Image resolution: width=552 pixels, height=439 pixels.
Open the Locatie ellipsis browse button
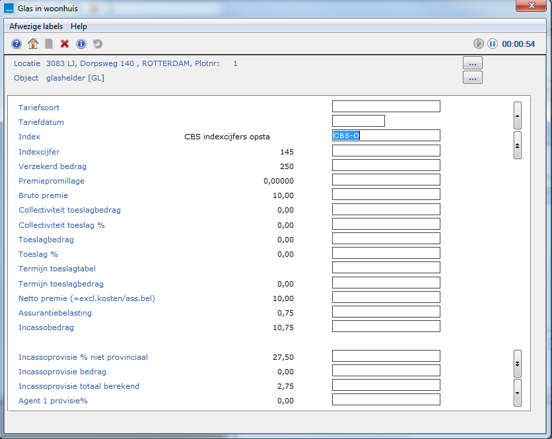click(x=473, y=63)
